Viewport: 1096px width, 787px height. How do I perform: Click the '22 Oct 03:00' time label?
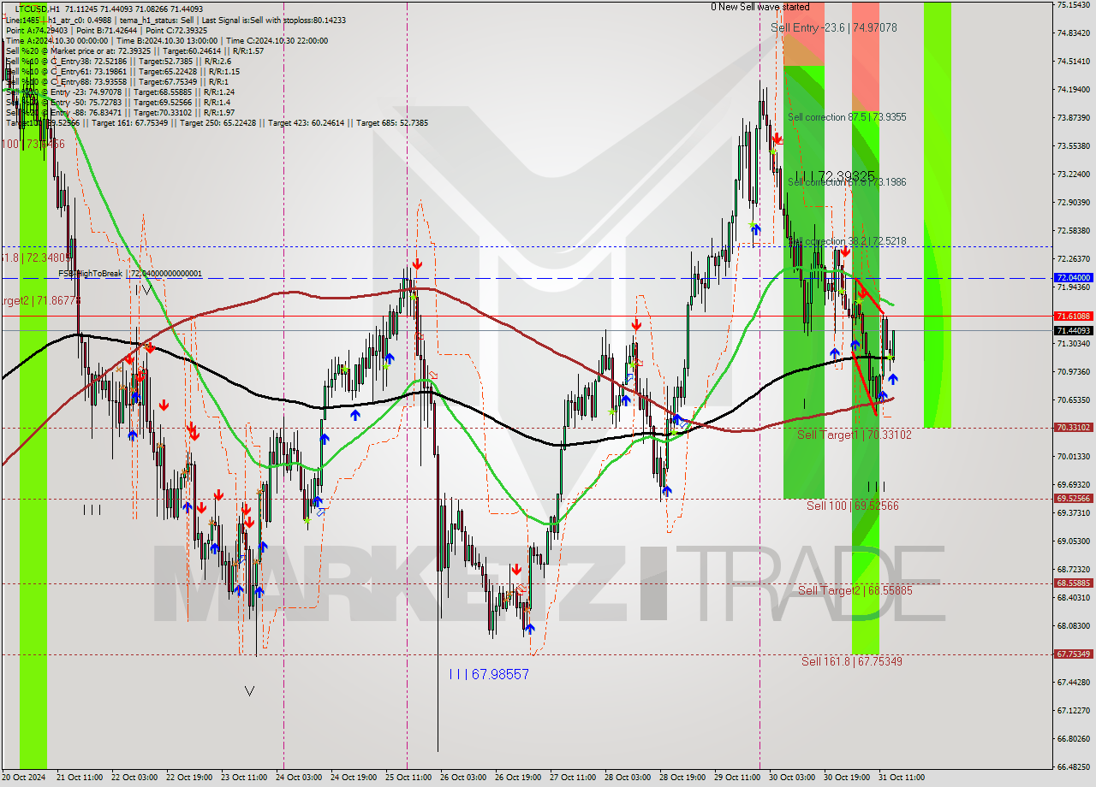pos(135,778)
